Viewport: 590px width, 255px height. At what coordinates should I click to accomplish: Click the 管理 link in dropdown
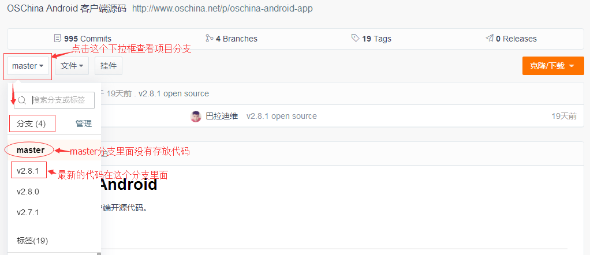click(84, 123)
